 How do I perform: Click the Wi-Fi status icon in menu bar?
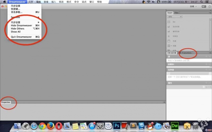[x=148, y=2]
